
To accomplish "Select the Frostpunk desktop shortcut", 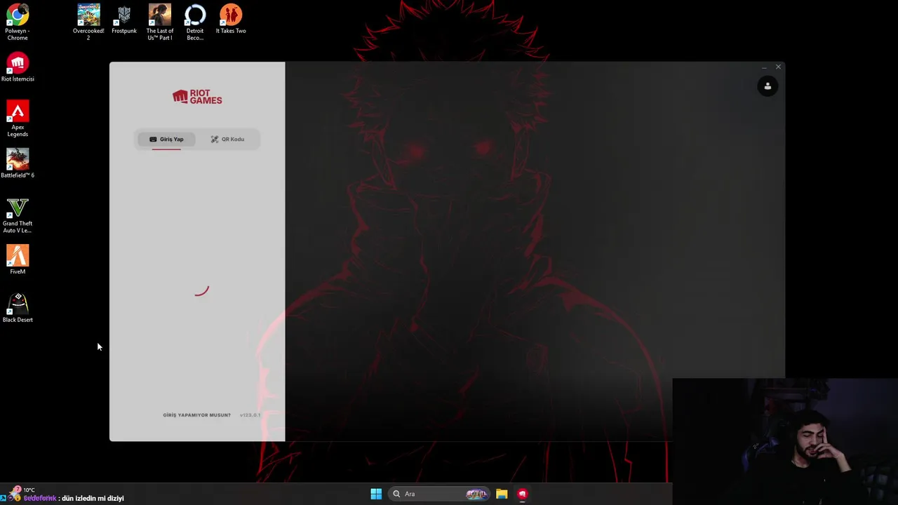I will [124, 19].
